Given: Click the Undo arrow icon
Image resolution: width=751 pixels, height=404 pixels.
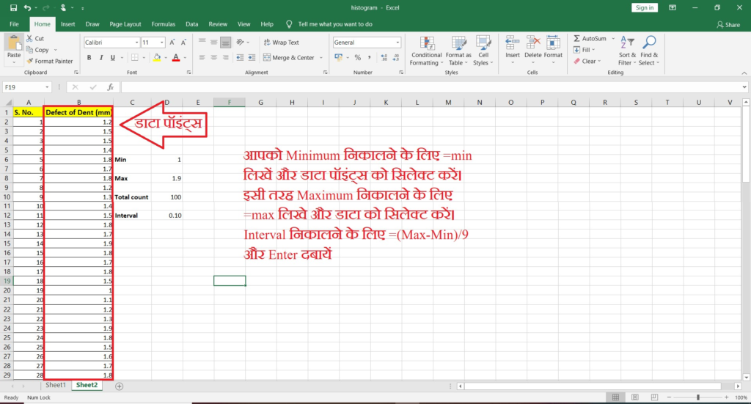Looking at the screenshot, I should (27, 7).
